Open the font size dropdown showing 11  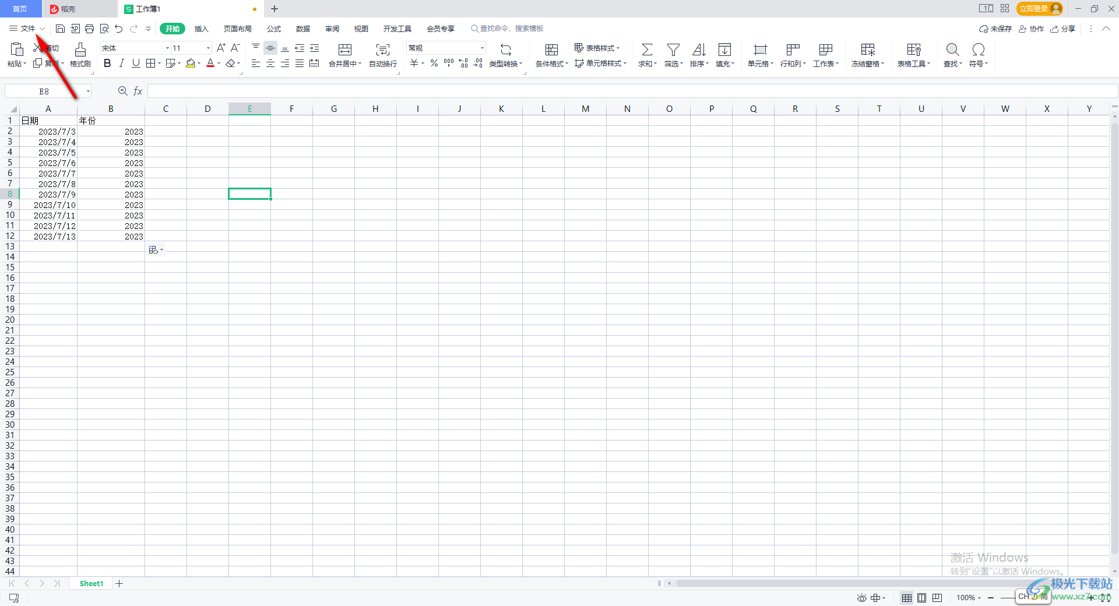point(209,48)
